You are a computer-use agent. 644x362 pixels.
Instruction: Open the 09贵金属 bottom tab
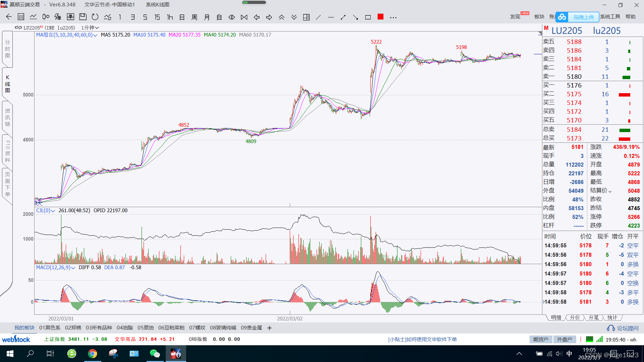252,328
